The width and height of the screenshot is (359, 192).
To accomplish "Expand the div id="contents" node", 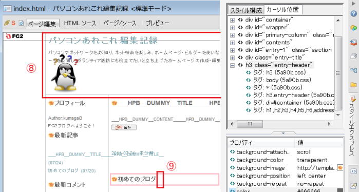I will pos(232,43).
